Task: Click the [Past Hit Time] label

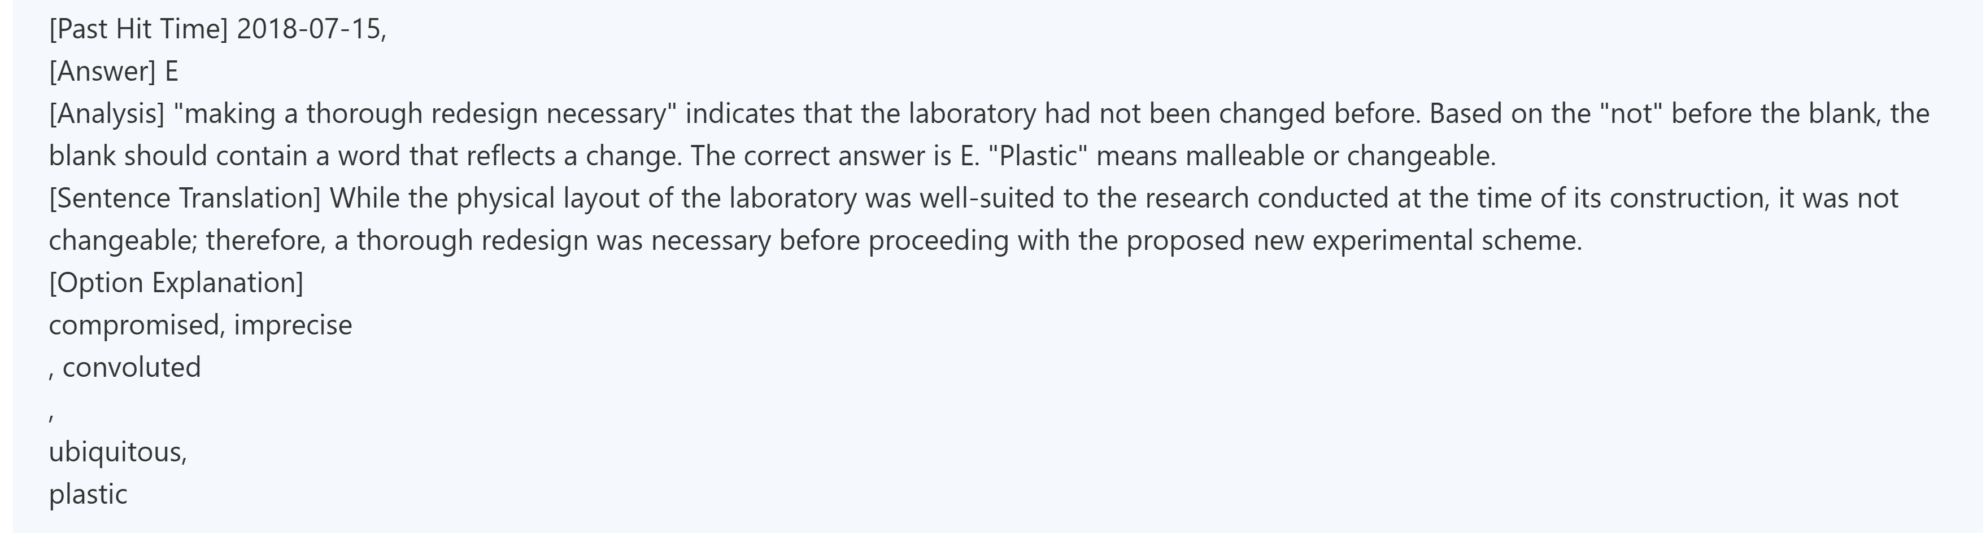Action: [138, 29]
